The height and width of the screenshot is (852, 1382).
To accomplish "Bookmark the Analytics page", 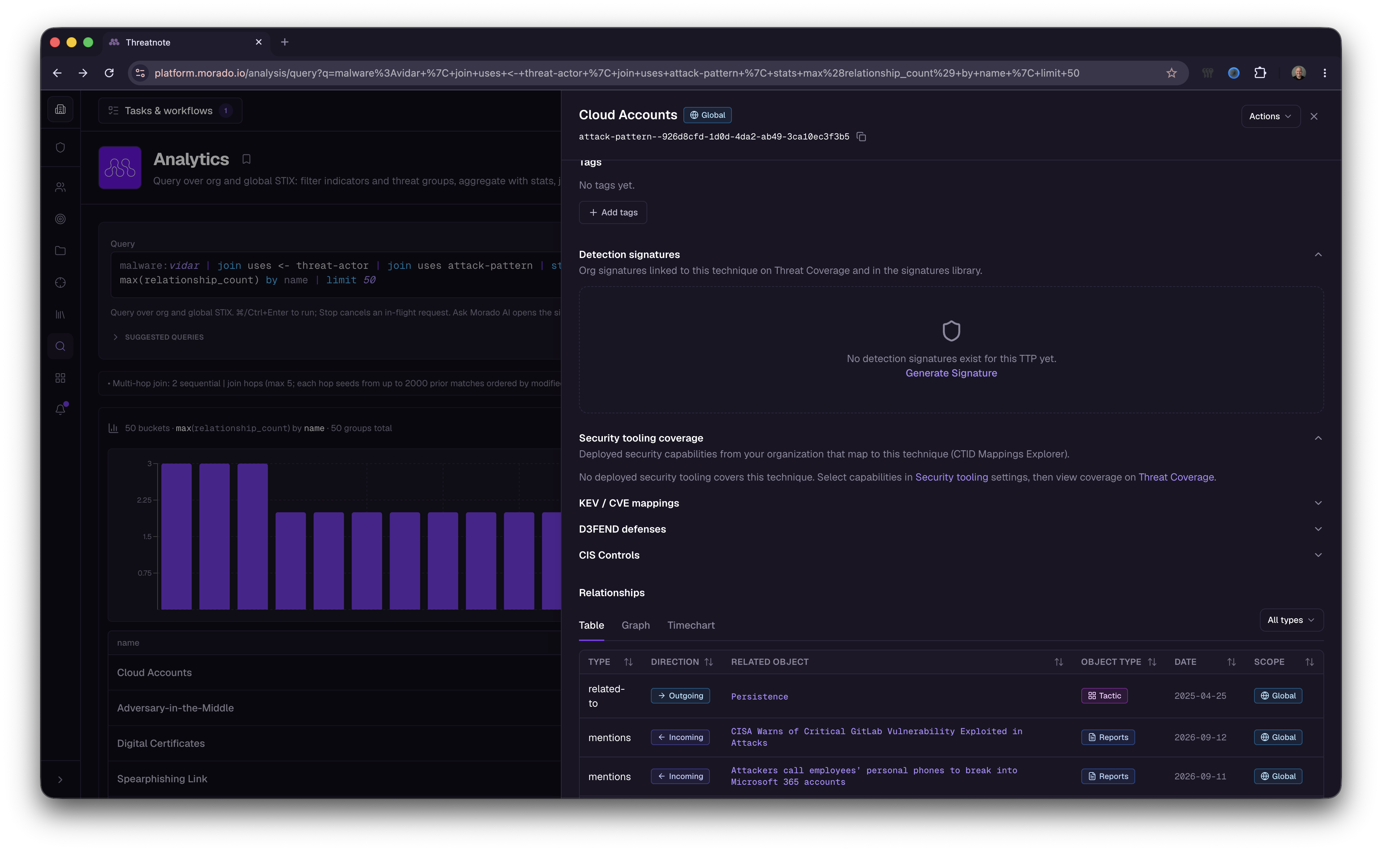I will pyautogui.click(x=246, y=159).
